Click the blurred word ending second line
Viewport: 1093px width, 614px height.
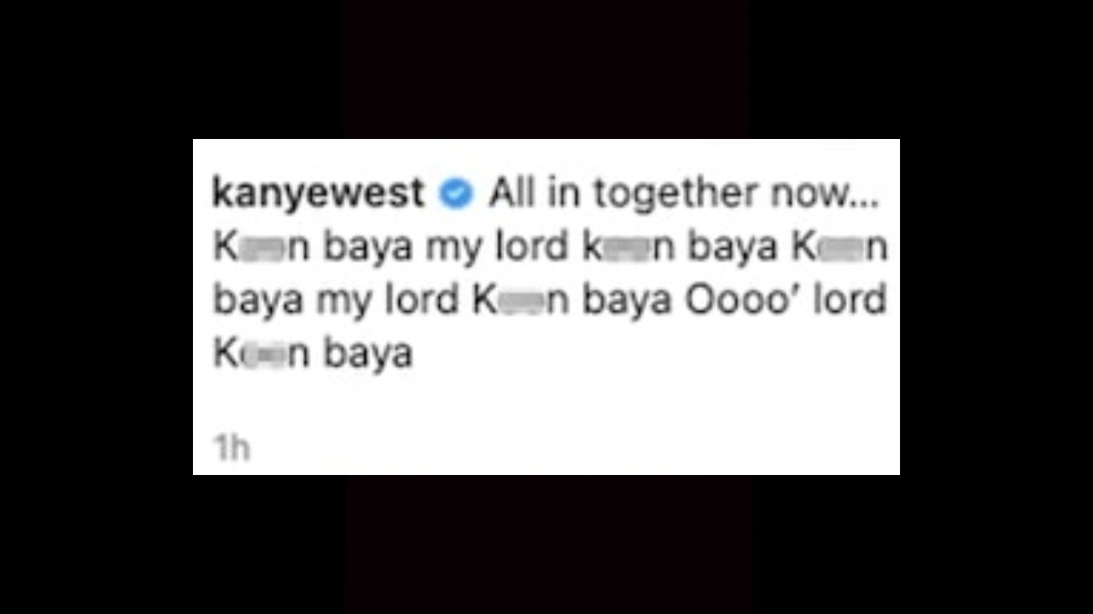click(840, 247)
